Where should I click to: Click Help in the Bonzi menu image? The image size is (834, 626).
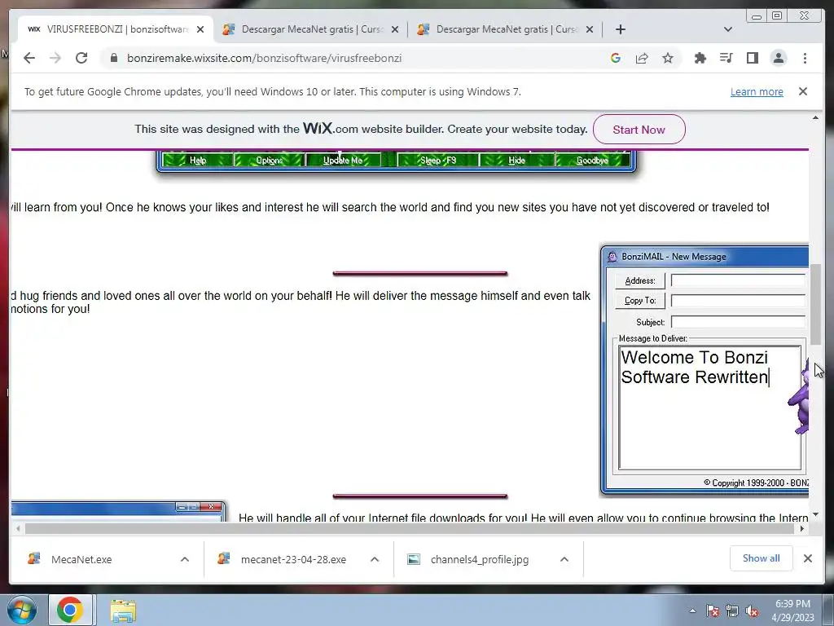(197, 160)
